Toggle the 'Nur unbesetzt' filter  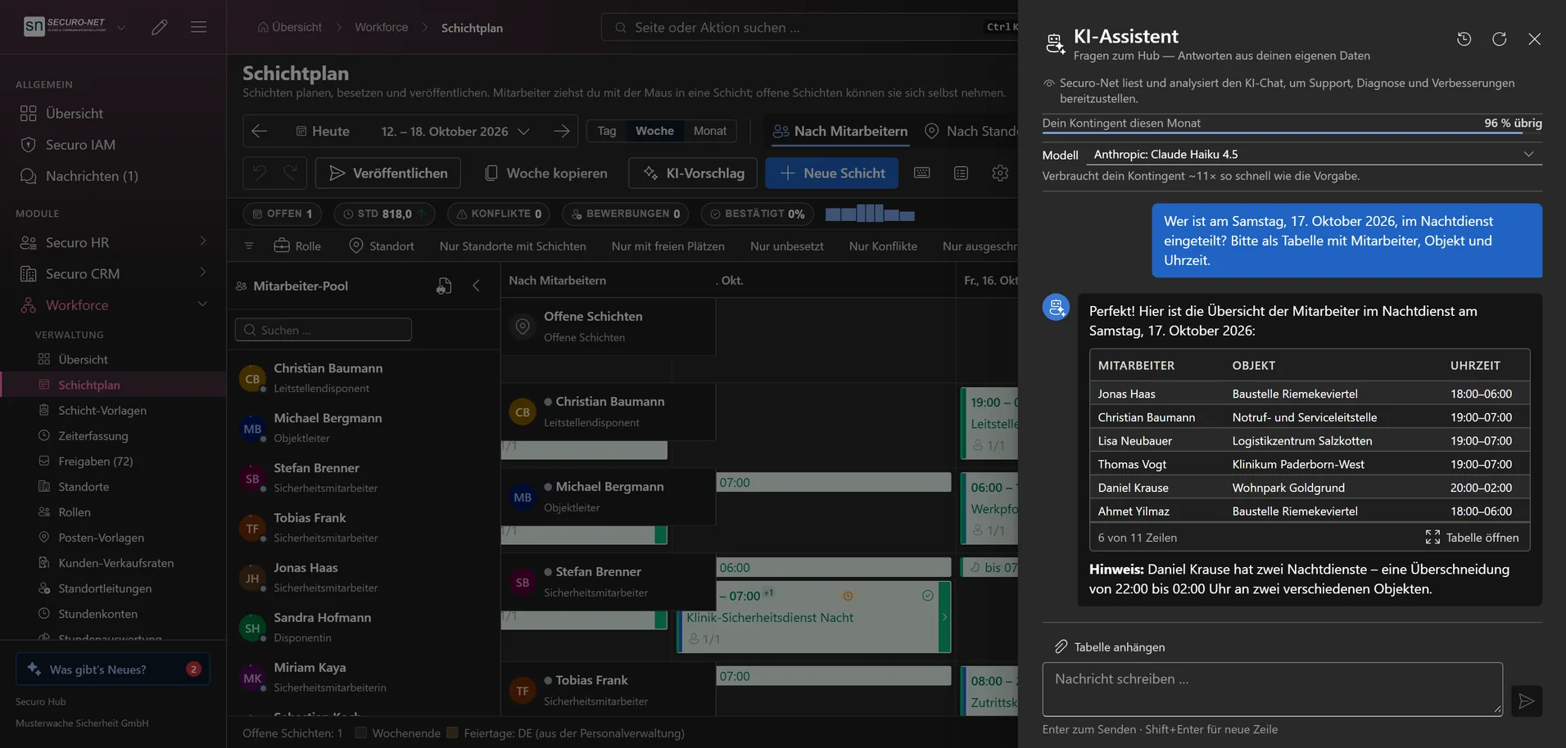[787, 246]
